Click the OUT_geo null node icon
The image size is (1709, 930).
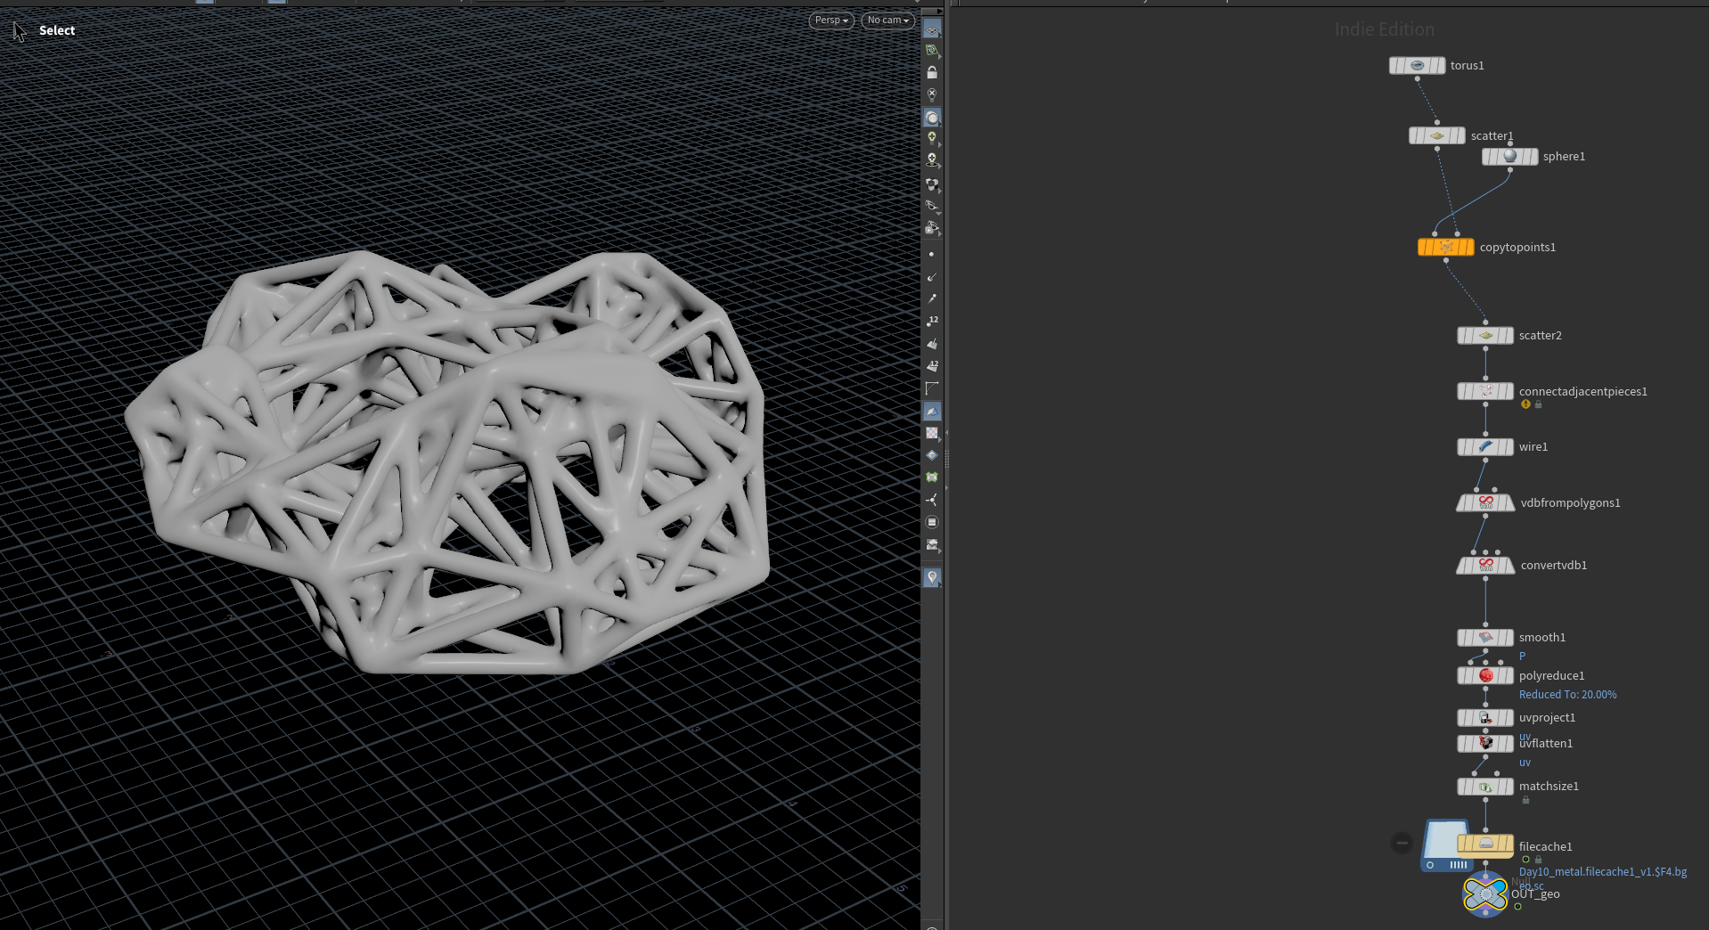(x=1485, y=894)
